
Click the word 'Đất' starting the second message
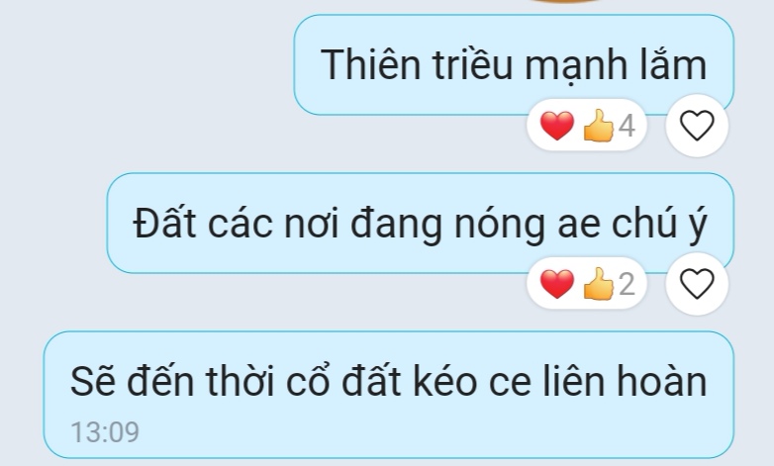click(165, 222)
